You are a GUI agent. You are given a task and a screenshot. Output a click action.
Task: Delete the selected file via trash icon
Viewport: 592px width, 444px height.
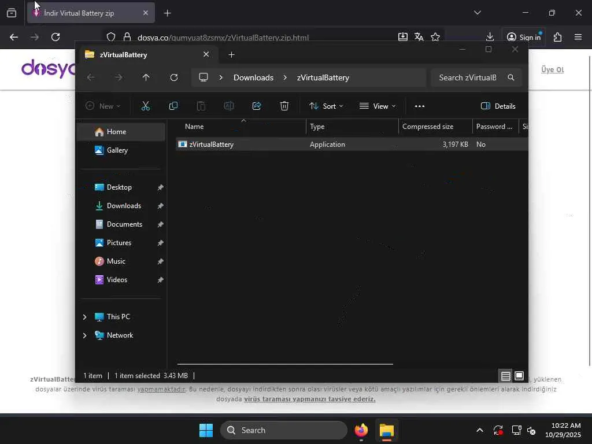[284, 106]
